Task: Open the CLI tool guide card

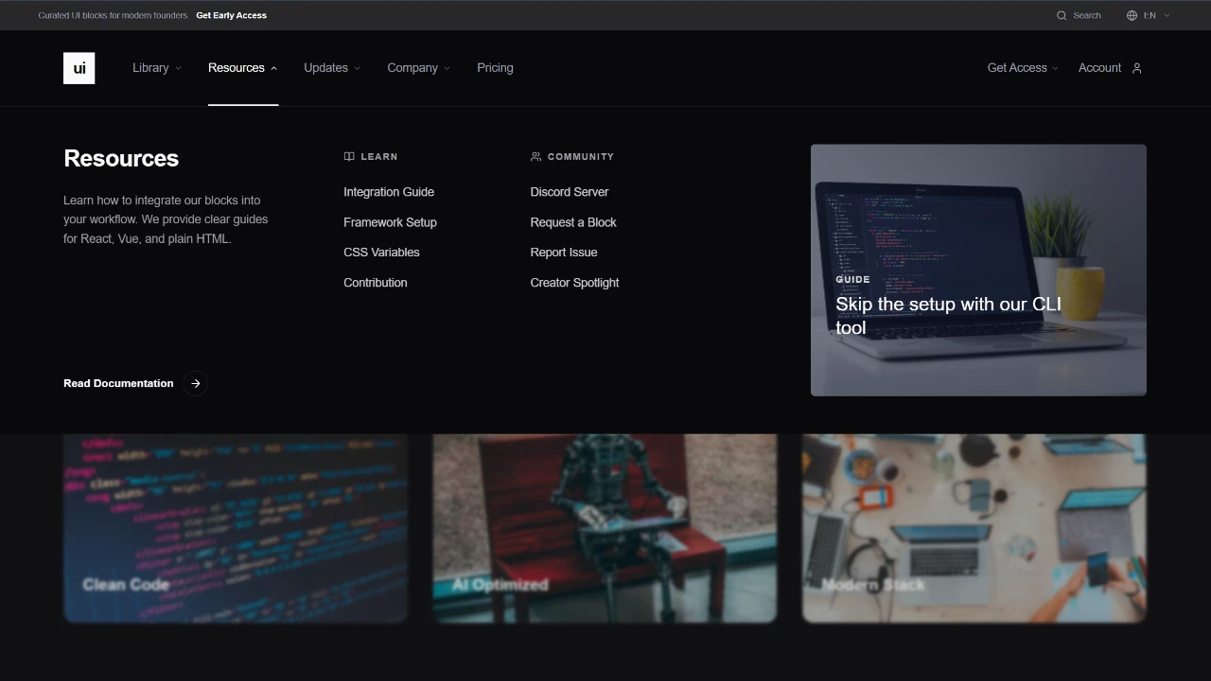Action: pyautogui.click(x=978, y=270)
